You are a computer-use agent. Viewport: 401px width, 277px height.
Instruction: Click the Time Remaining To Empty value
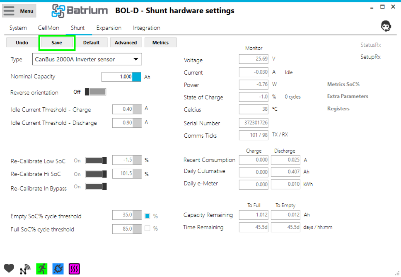(286, 227)
